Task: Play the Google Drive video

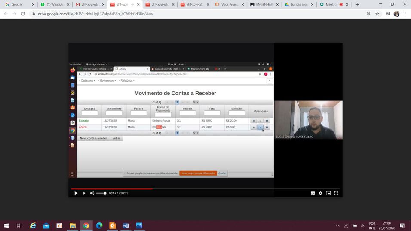Action: click(x=76, y=193)
